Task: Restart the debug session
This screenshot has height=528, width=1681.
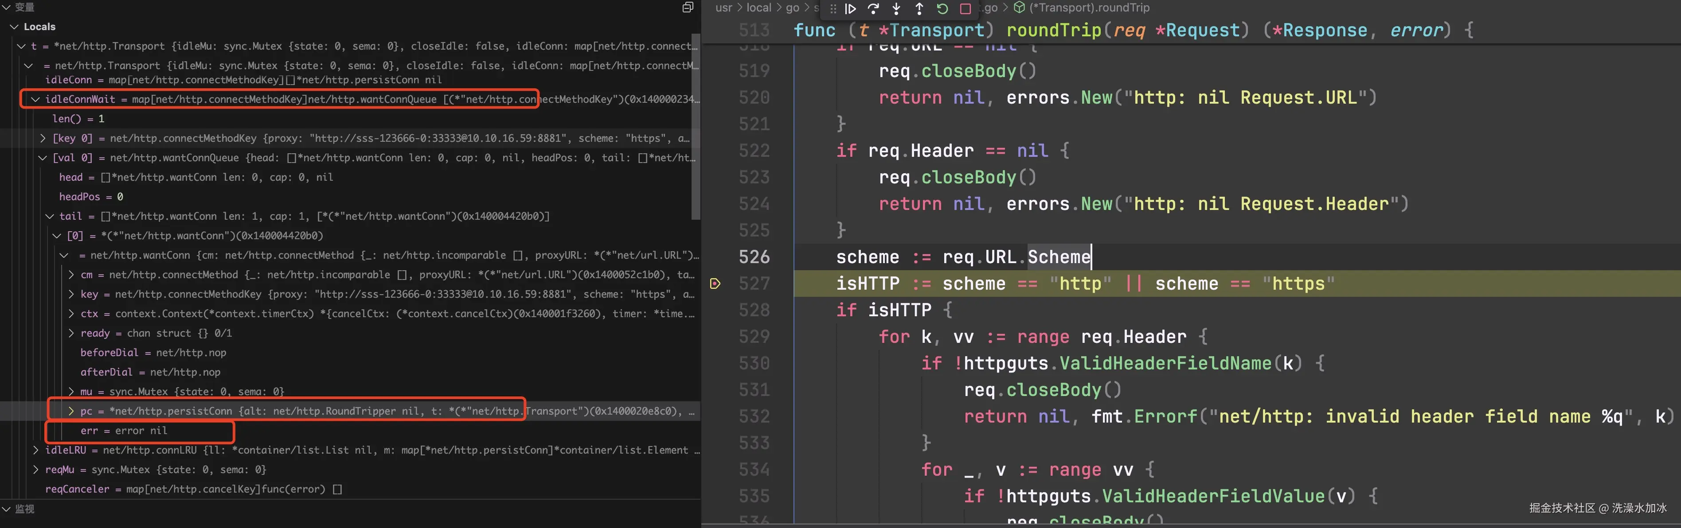Action: click(942, 8)
